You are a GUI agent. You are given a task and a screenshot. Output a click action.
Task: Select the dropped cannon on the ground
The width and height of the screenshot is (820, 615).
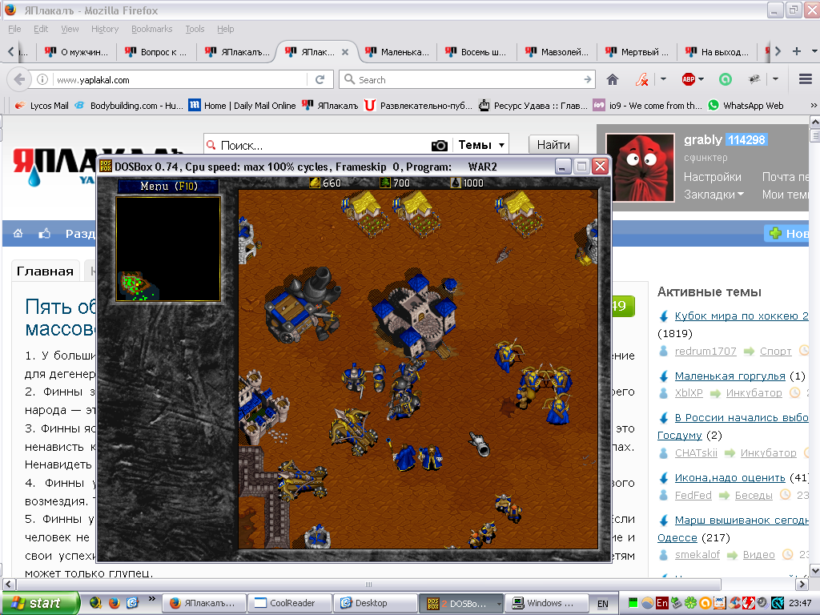click(x=480, y=444)
